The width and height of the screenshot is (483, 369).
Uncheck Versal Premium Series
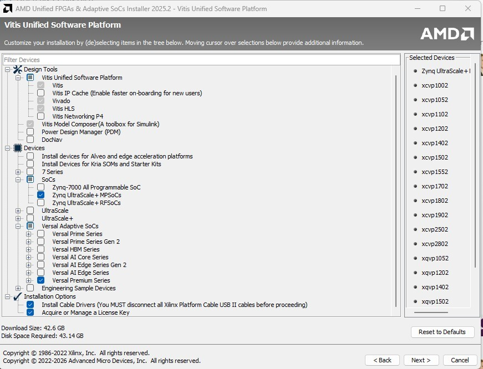pyautogui.click(x=40, y=280)
